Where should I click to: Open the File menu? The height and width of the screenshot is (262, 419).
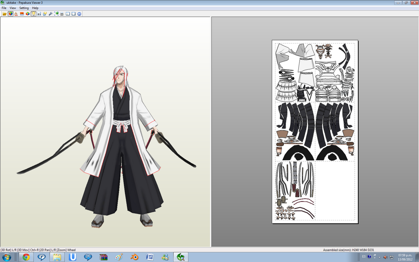4,8
